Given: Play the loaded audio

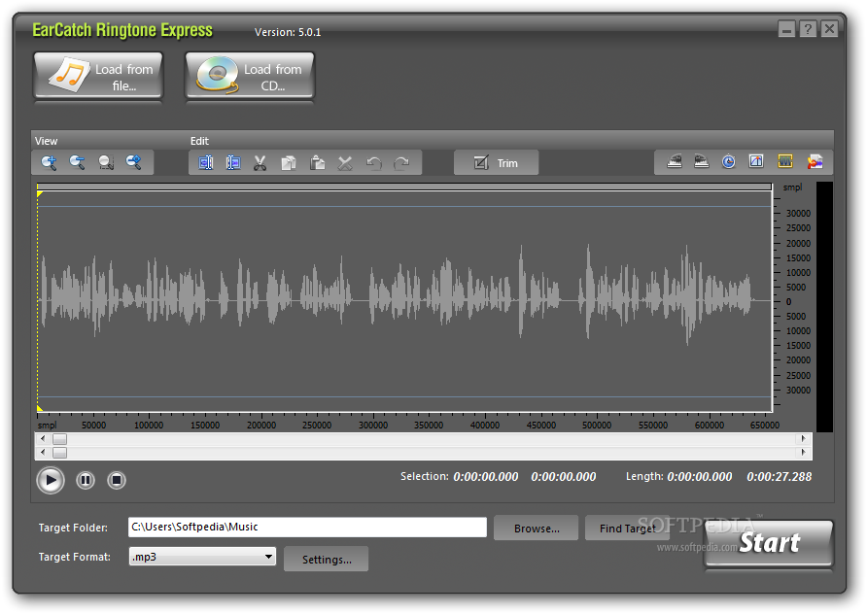Looking at the screenshot, I should pos(51,480).
